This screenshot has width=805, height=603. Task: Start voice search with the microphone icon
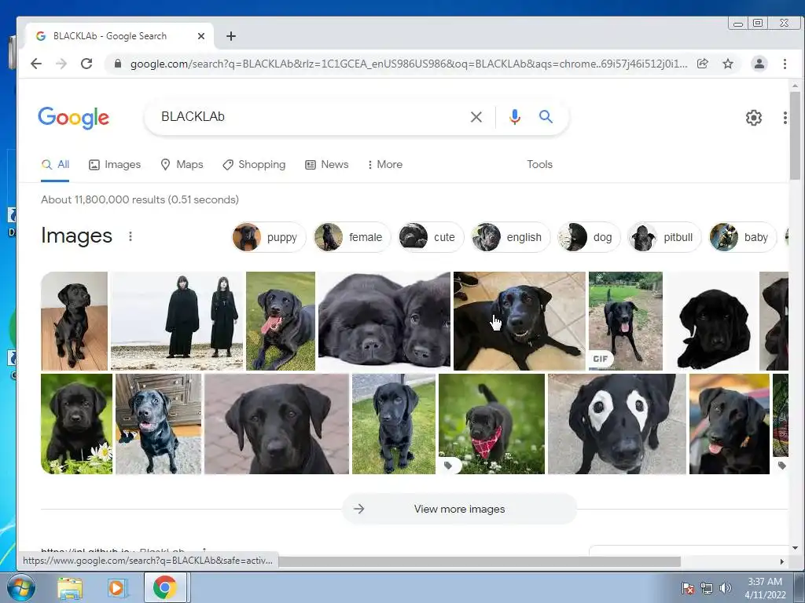click(x=514, y=117)
